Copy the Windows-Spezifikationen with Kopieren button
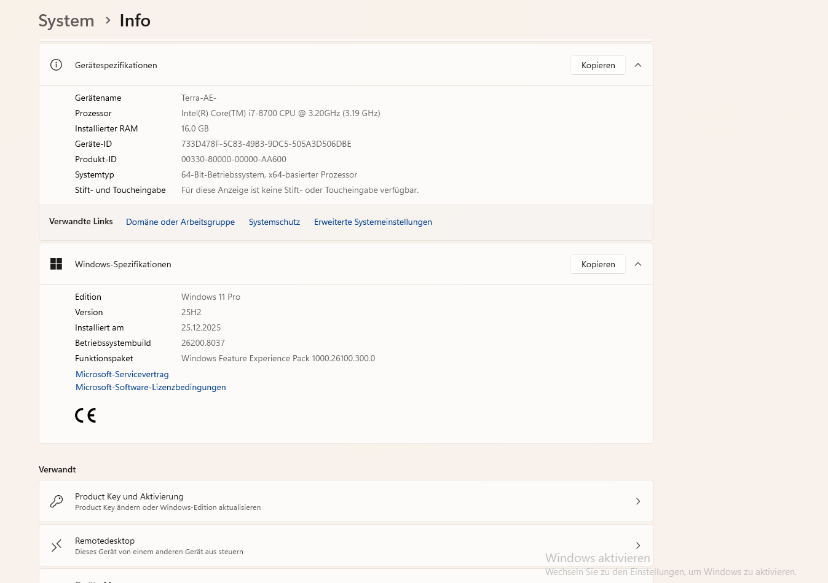The image size is (828, 583). point(597,264)
